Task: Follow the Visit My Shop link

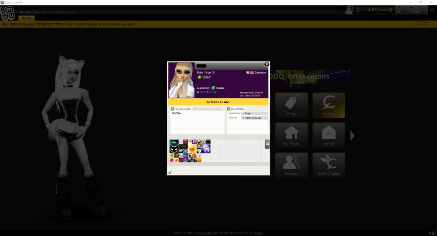Action: click(x=208, y=92)
